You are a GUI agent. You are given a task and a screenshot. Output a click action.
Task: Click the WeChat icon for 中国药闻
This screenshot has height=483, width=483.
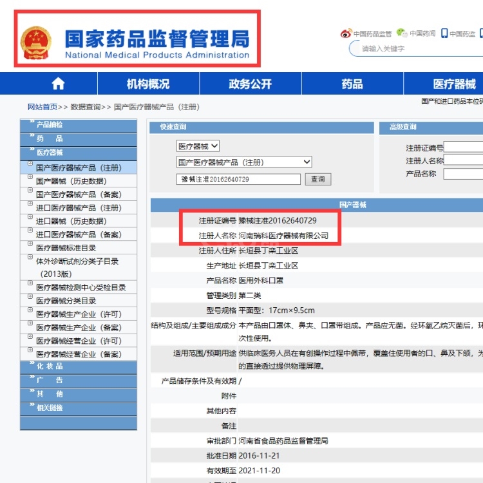pos(402,33)
